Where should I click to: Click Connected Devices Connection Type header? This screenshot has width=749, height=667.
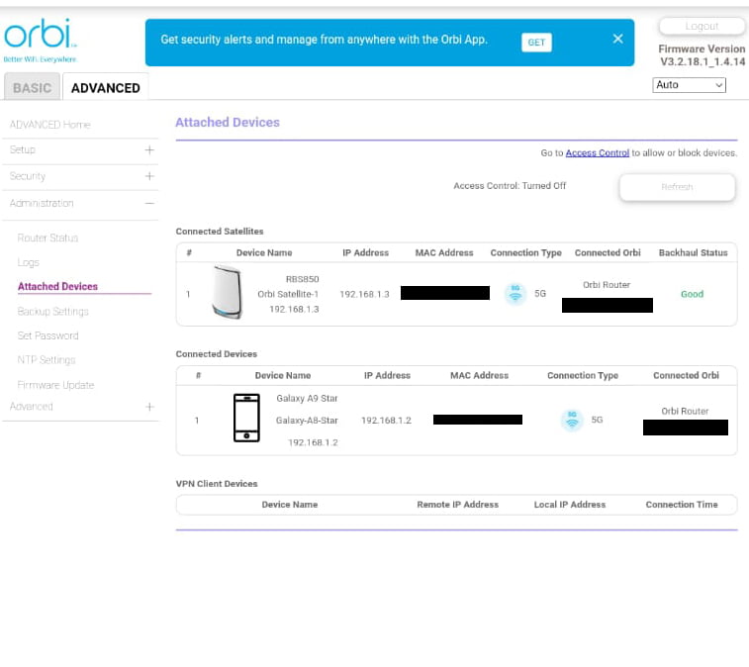[583, 375]
